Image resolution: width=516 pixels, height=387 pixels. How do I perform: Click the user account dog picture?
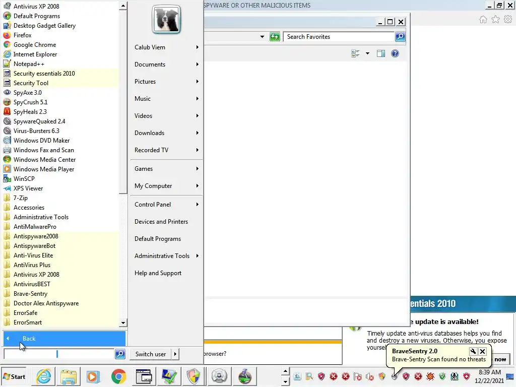coord(166,19)
